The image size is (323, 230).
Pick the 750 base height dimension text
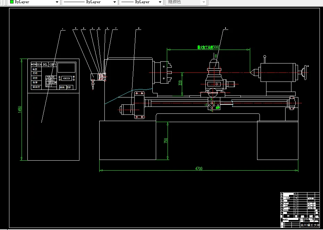click(x=166, y=141)
